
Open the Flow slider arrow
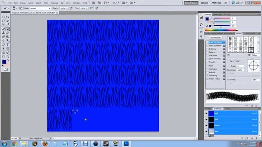(87, 8)
